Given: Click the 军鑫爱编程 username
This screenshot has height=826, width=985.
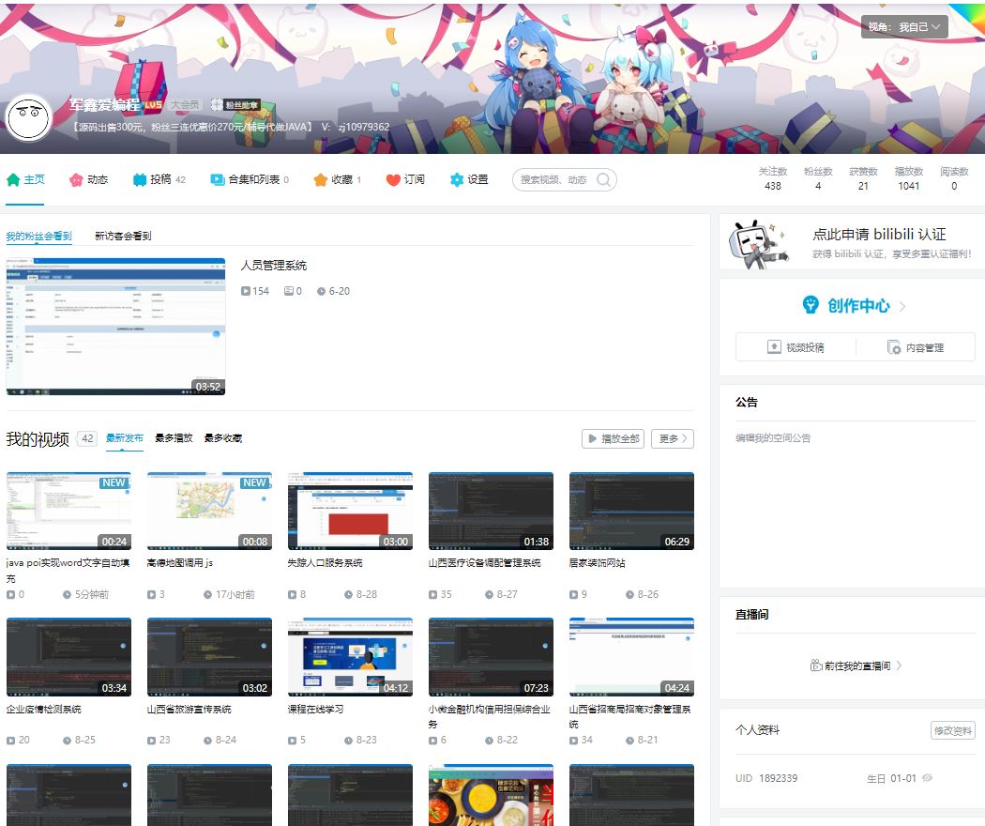Looking at the screenshot, I should (x=104, y=104).
